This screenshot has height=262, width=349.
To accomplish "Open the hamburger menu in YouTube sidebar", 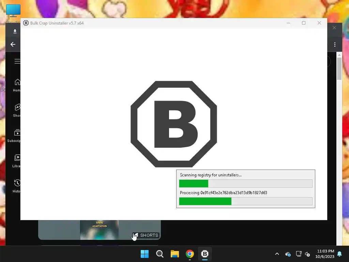I will point(17,61).
